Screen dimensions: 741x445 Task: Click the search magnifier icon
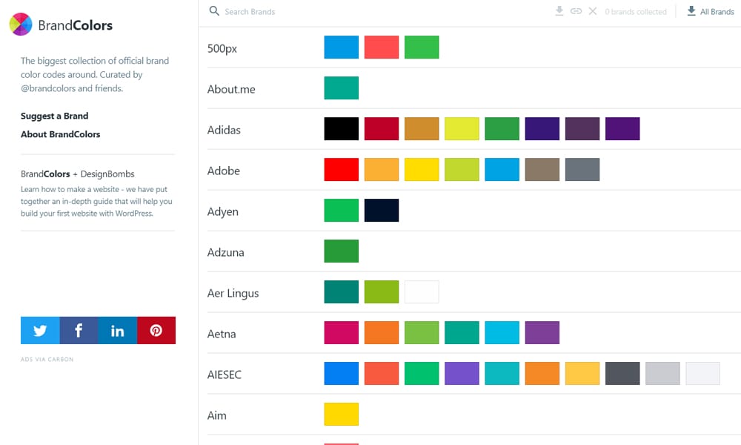[x=214, y=12]
